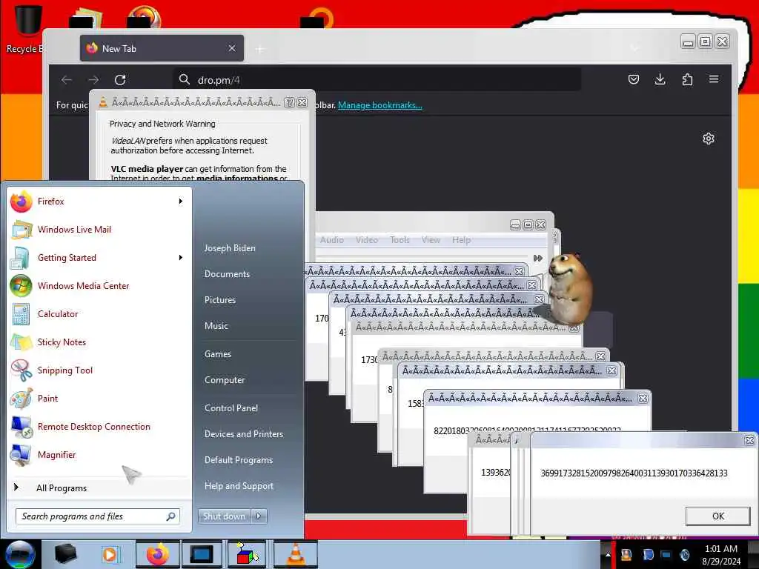Screen dimensions: 759x569
Task: Open New Tab personalize gear
Action: click(708, 139)
